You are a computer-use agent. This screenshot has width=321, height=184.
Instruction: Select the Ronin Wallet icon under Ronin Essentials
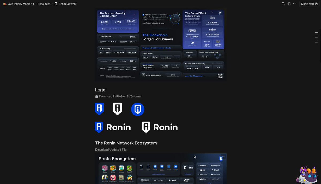click(x=162, y=167)
